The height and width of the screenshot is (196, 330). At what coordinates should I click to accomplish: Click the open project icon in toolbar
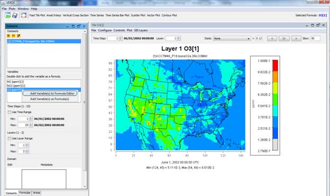click(7, 15)
